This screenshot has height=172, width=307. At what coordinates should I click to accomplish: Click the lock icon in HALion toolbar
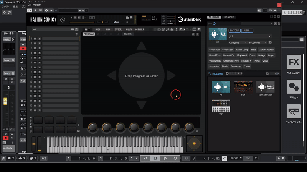pos(172,29)
